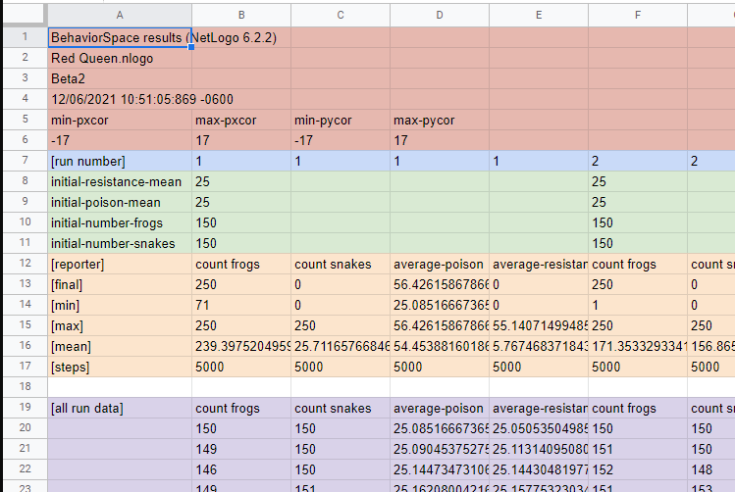Click the [steps] label cell

119,367
